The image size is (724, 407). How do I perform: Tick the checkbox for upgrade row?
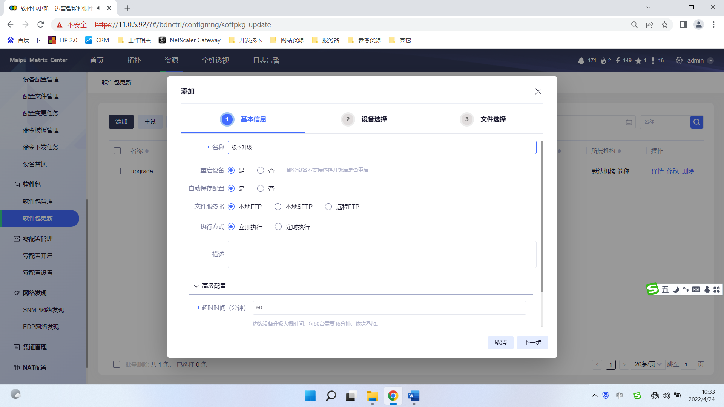(x=117, y=171)
